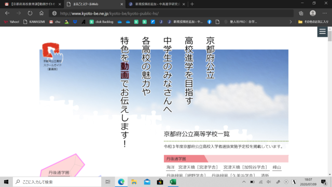The width and height of the screenshot is (332, 187).
Task: Open the Dropbox bookmark icon
Action: (75, 22)
